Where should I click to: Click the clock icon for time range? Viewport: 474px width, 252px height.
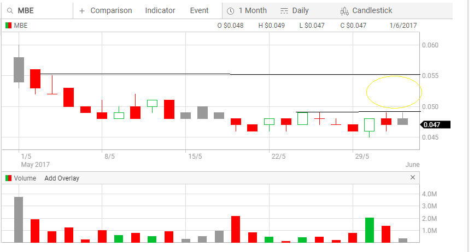coord(230,11)
